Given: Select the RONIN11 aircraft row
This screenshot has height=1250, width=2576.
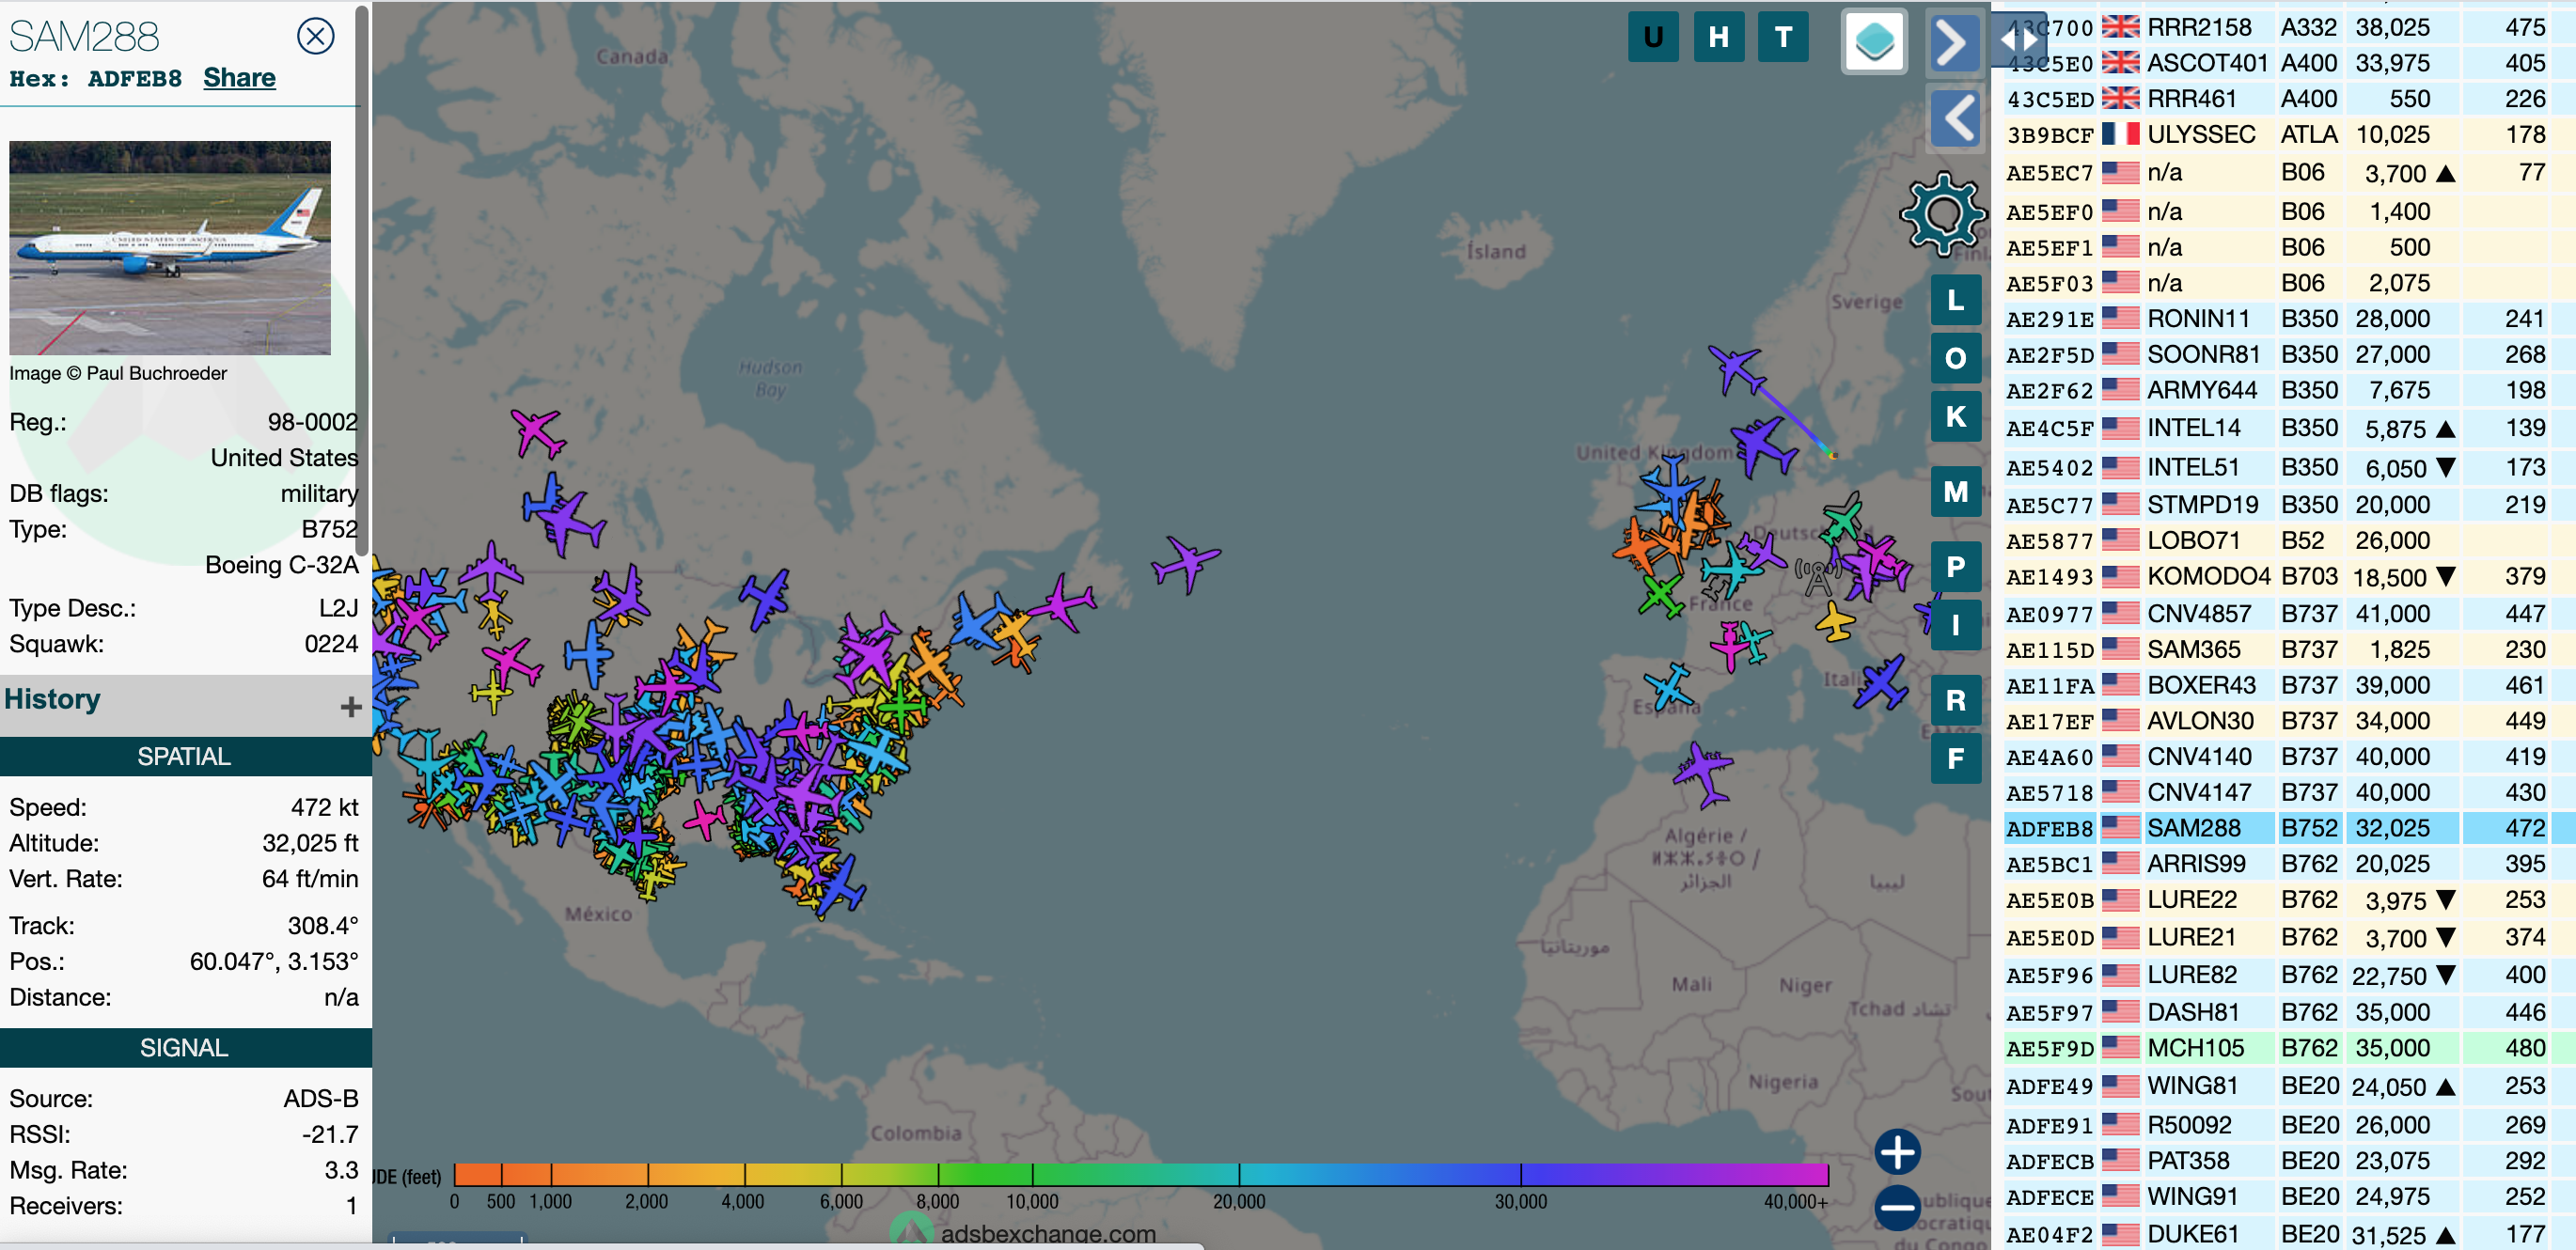Looking at the screenshot, I should 2288,319.
